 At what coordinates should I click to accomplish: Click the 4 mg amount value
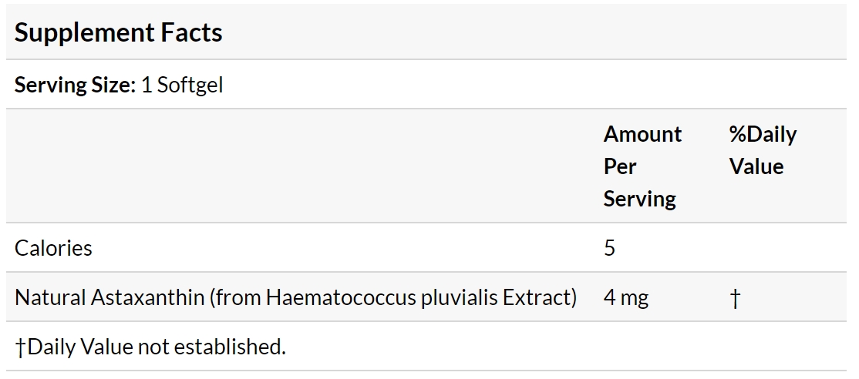626,298
